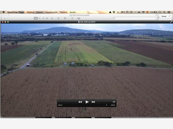Click the Finder search field
This screenshot has width=173, height=129.
pos(135,18)
